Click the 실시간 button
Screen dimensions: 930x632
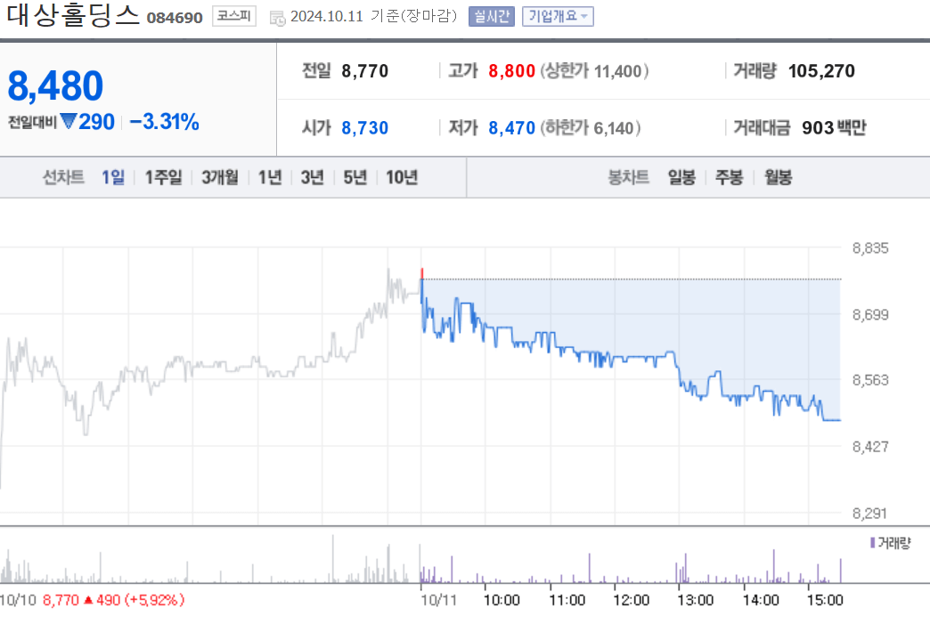tap(491, 17)
